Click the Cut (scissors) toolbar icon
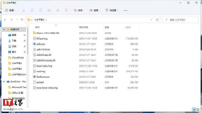 (x=23, y=10)
